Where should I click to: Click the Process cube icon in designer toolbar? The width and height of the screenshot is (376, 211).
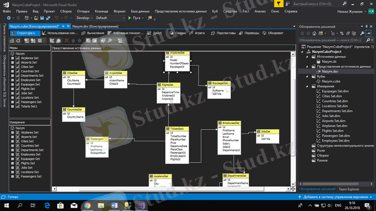tap(12, 41)
